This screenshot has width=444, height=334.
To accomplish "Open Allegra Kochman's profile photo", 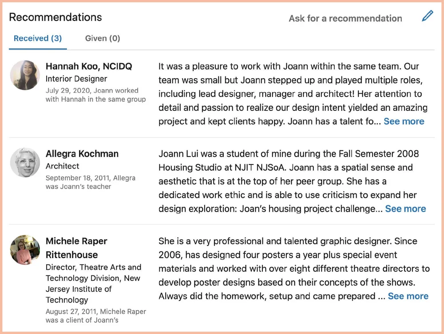I will (25, 162).
